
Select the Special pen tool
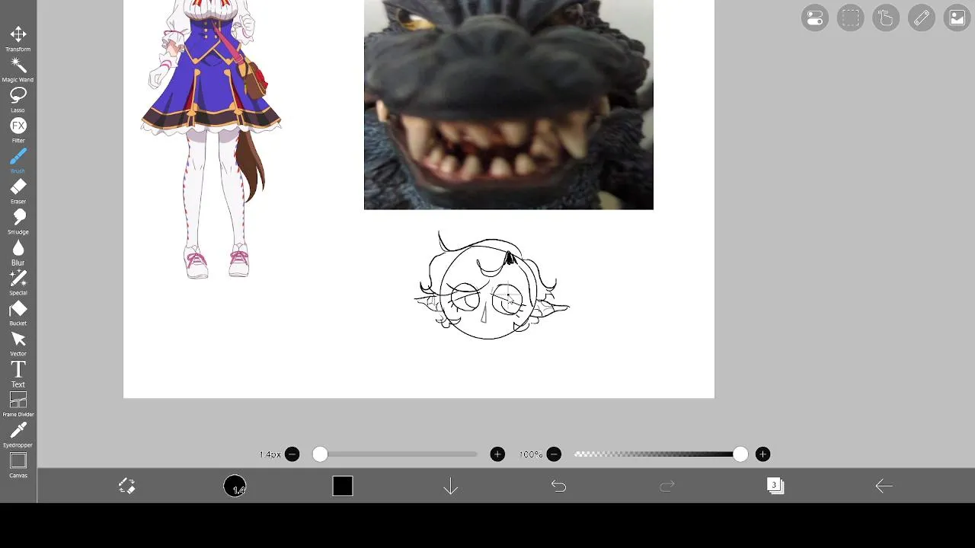click(18, 282)
